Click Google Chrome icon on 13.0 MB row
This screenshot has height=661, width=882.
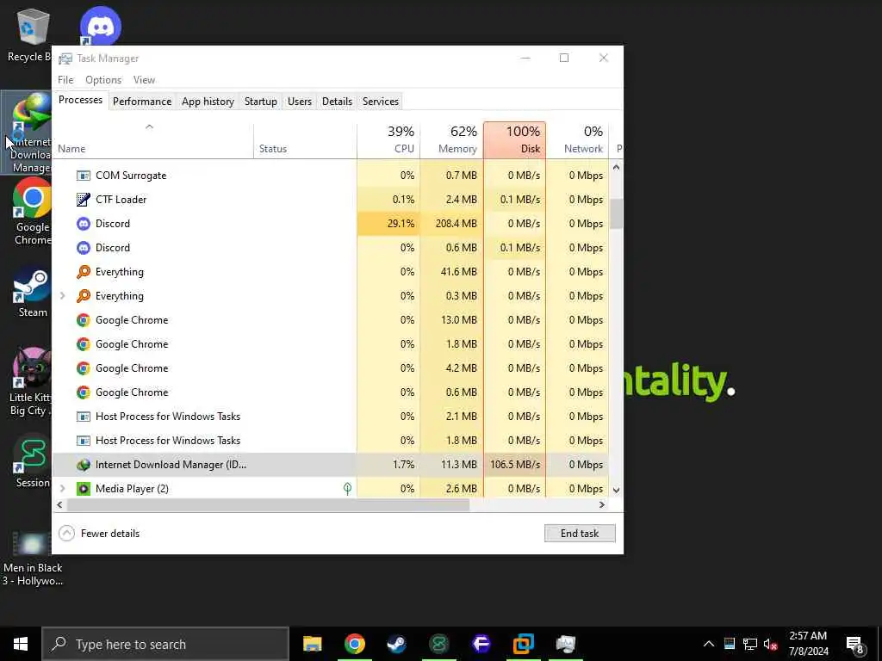[84, 320]
